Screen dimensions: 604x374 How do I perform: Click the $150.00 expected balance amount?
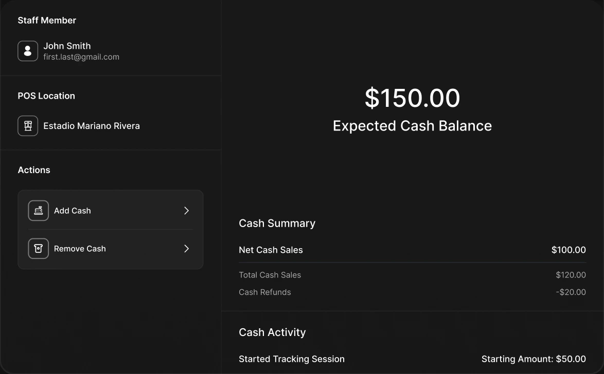click(x=412, y=98)
